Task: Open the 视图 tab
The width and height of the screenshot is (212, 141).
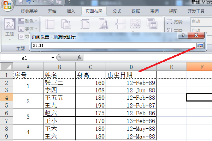Action: pyautogui.click(x=173, y=11)
